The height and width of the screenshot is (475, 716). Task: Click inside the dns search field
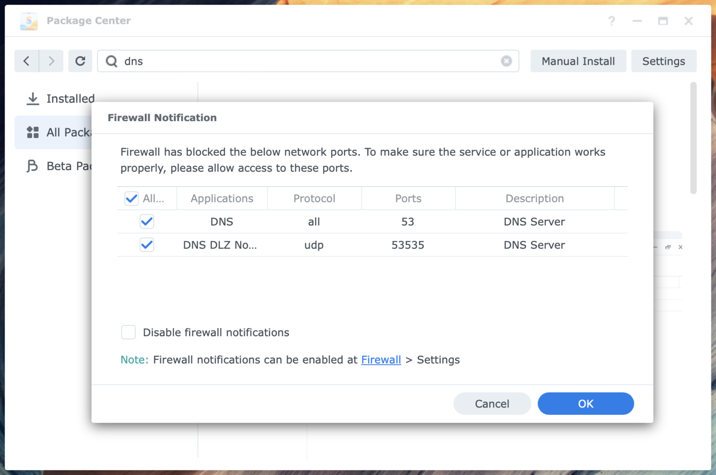pos(280,61)
